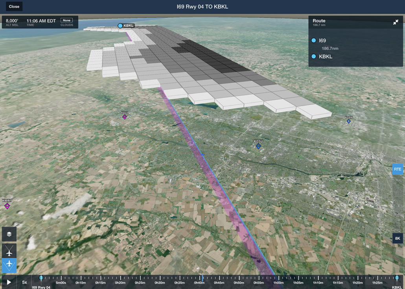Select the highlighted blue airplane view
This screenshot has height=289, width=405.
pyautogui.click(x=9, y=265)
